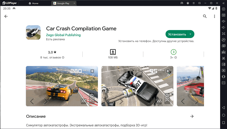Viewport: 227px width, 129px height.
Task: Take a screenshot with the scissors icon
Action: click(223, 58)
